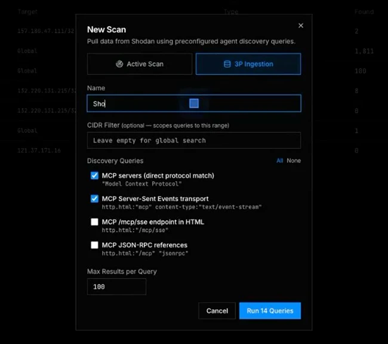The height and width of the screenshot is (344, 388).
Task: Close the New Scan dialog
Action: point(301,26)
